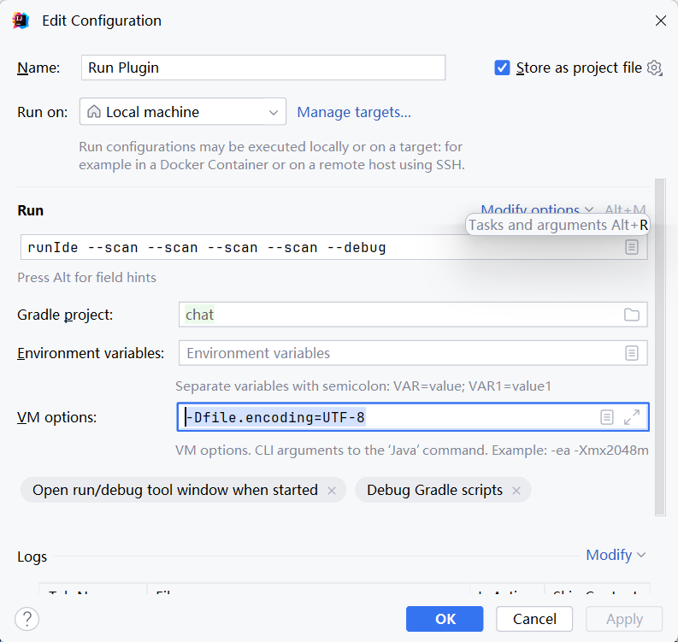This screenshot has width=678, height=642.
Task: Open the Logs Modify dropdown
Action: click(x=616, y=555)
